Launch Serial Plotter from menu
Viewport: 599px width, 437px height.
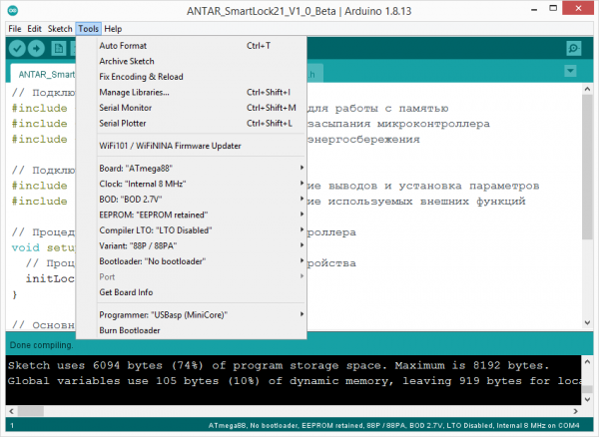pyautogui.click(x=191, y=124)
